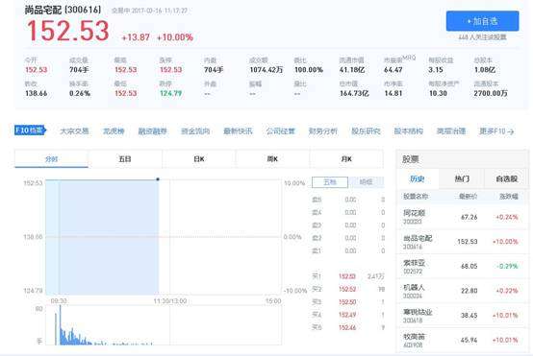This screenshot has width=533, height=356.
Task: Open the 龙虎榜 link
Action: tap(114, 131)
